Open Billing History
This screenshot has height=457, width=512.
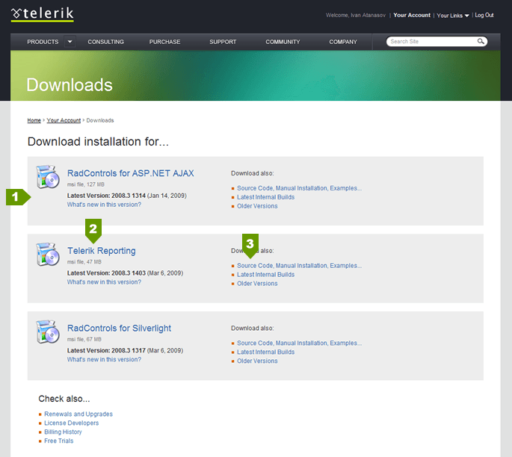(63, 432)
